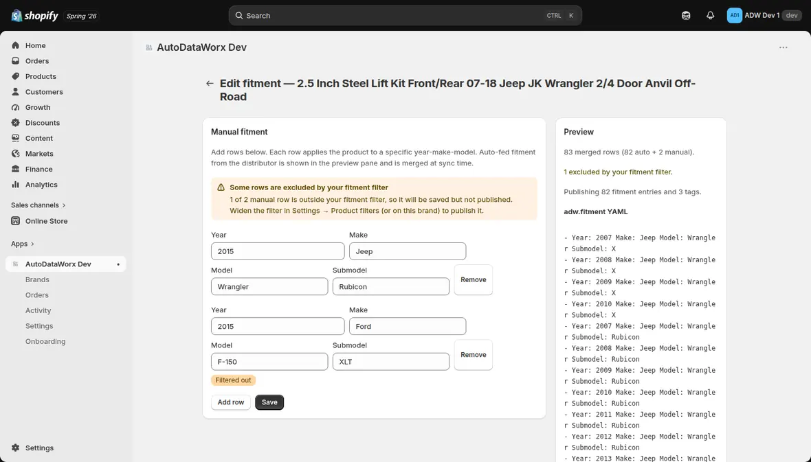Click the Analytics bar chart icon
This screenshot has height=462, width=811.
point(16,185)
